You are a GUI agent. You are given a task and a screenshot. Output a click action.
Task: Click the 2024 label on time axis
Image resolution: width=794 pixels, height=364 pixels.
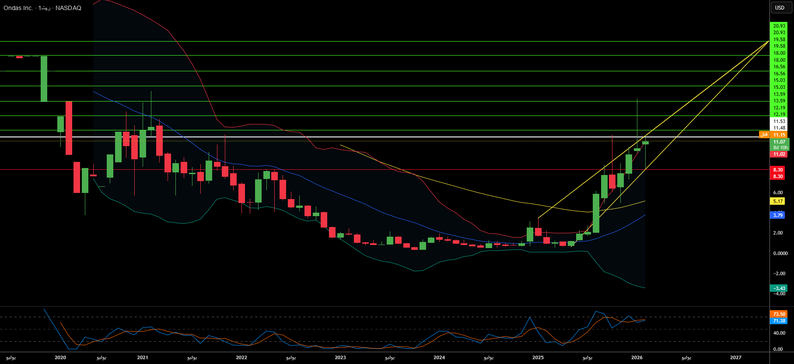click(439, 357)
